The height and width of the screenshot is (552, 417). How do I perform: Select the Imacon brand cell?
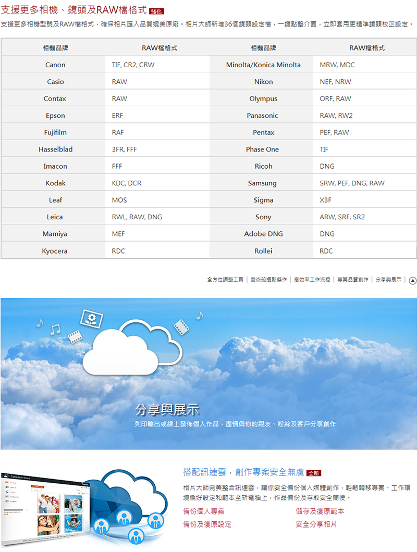(x=53, y=166)
